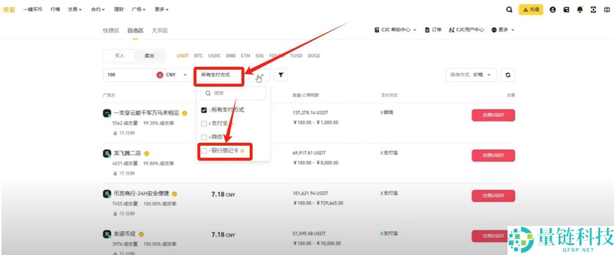Check the 微信 checkbox

click(x=204, y=137)
